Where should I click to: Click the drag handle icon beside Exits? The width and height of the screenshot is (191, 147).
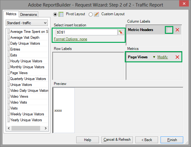[x=8, y=55]
